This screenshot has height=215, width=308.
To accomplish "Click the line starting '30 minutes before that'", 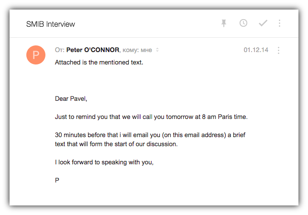I will coord(150,135).
